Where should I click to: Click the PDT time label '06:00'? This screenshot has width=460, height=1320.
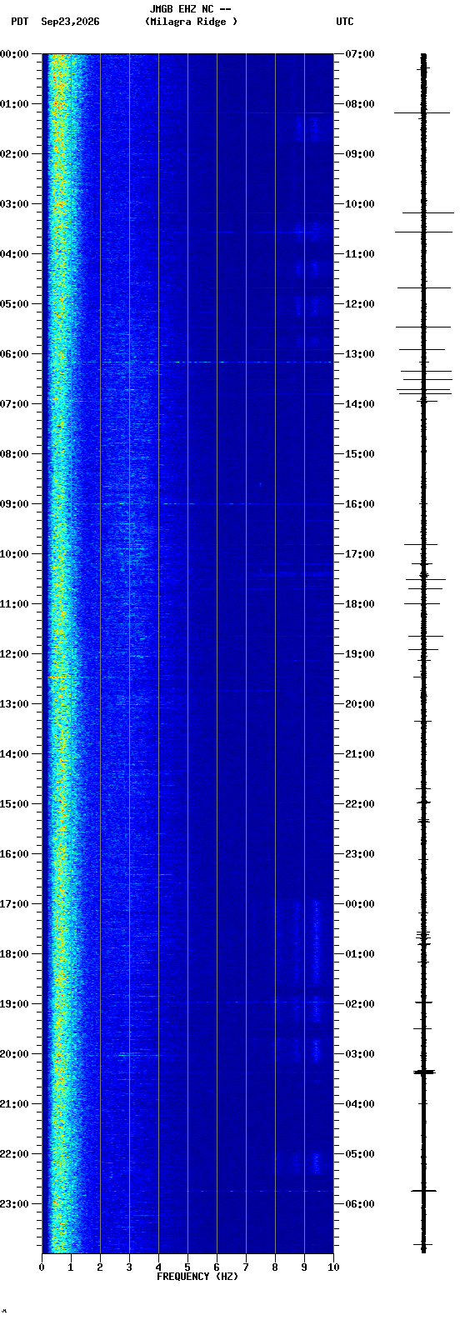pos(14,354)
